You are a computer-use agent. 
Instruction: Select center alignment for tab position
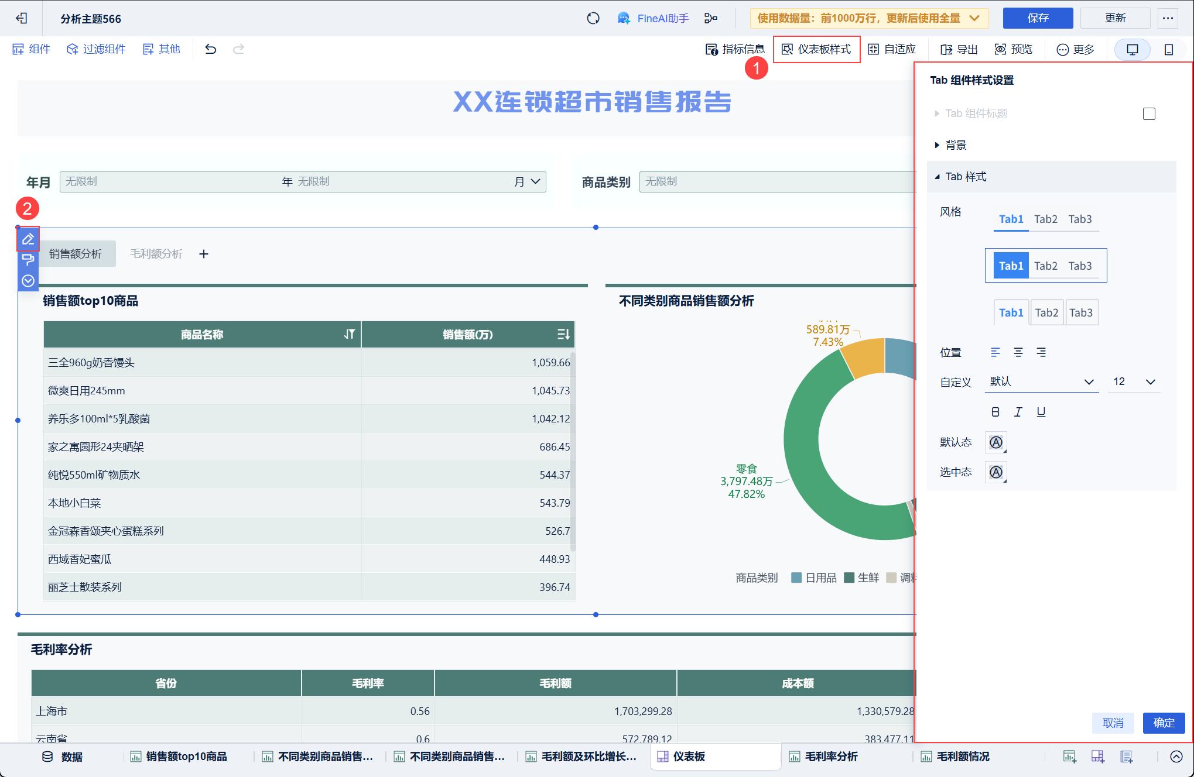pos(1018,352)
